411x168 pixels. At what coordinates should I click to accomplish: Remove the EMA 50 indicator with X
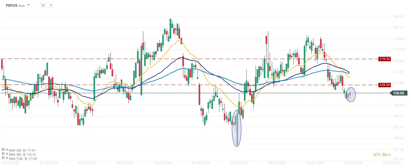click(7, 154)
